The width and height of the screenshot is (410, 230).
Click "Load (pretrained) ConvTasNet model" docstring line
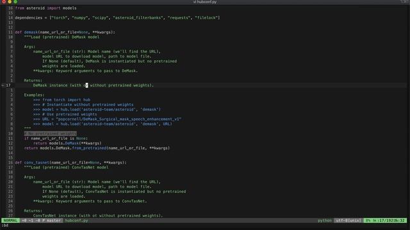(66, 167)
